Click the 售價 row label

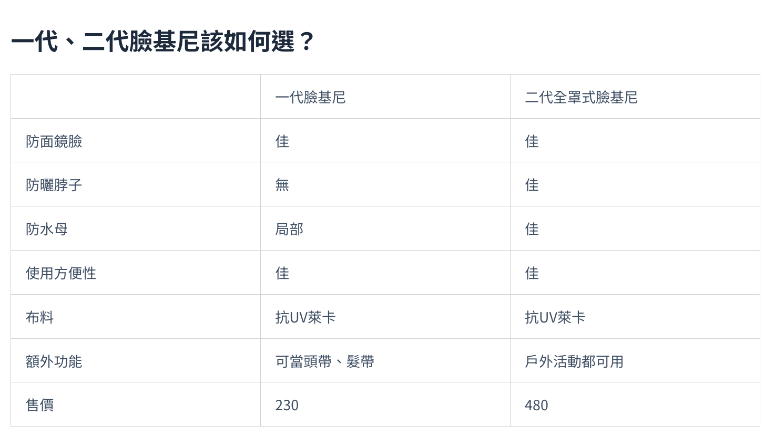click(x=39, y=405)
